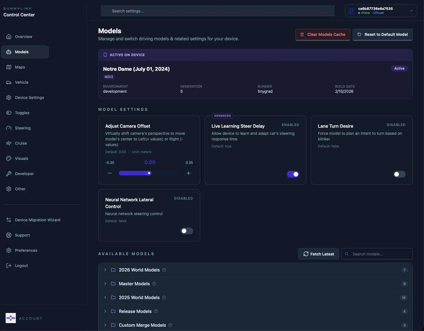Expand the 2026 World Models folder
Screen dimensions: 424x331
pyautogui.click(x=105, y=270)
